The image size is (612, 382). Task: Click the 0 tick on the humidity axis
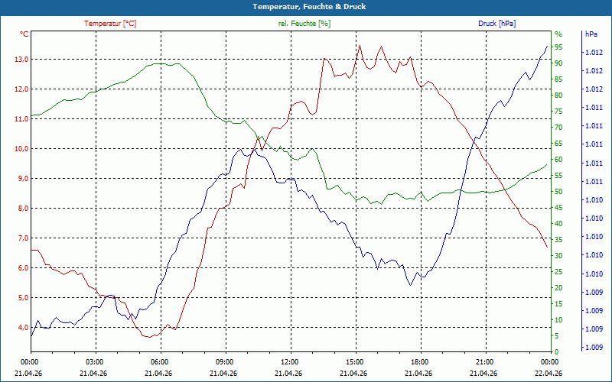[x=557, y=352]
